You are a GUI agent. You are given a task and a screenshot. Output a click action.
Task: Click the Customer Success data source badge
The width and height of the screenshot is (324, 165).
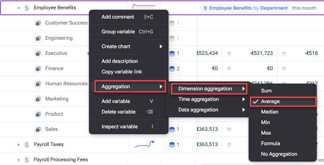pos(175,23)
